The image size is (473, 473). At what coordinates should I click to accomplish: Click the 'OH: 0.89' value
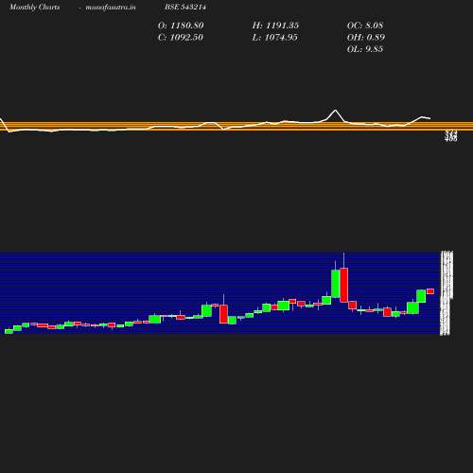(x=366, y=38)
